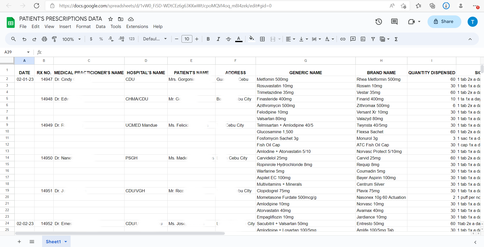Open the font family dropdown
Viewport: 484px width, 247px height.
click(x=155, y=39)
